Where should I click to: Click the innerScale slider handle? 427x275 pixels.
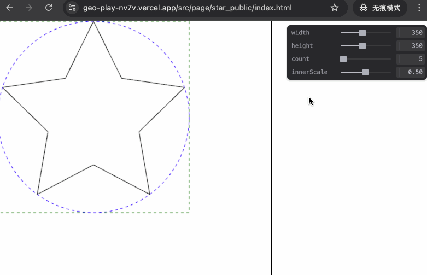click(x=366, y=72)
